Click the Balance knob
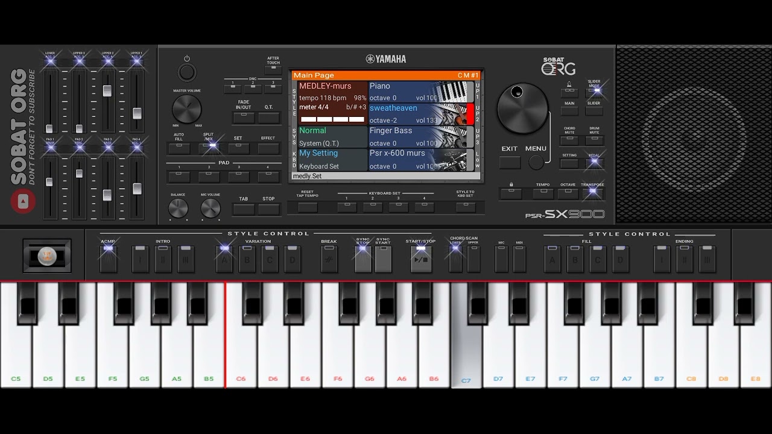The image size is (772, 434). tap(178, 208)
